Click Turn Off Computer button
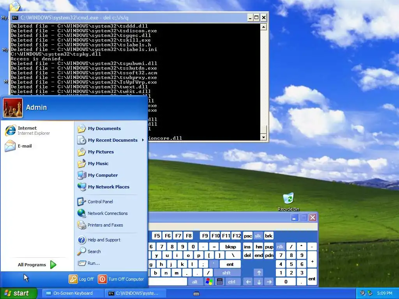The height and width of the screenshot is (299, 399). coord(121,279)
